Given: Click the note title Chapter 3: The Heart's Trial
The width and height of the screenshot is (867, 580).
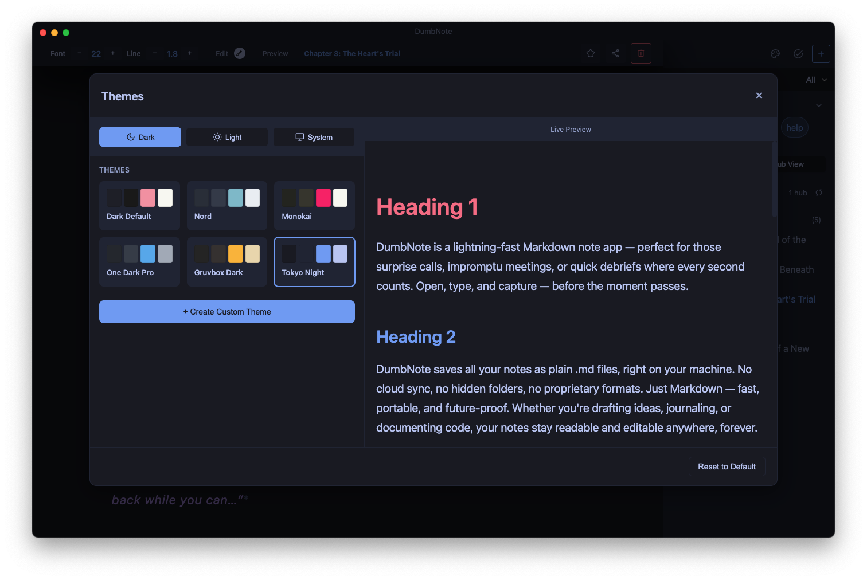Looking at the screenshot, I should coord(352,54).
